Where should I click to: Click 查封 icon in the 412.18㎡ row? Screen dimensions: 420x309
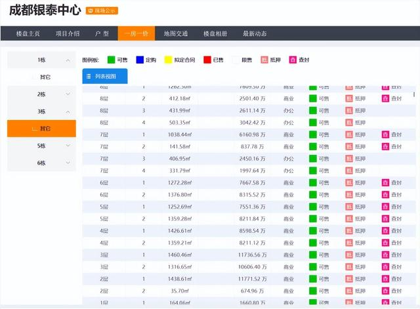(x=385, y=98)
